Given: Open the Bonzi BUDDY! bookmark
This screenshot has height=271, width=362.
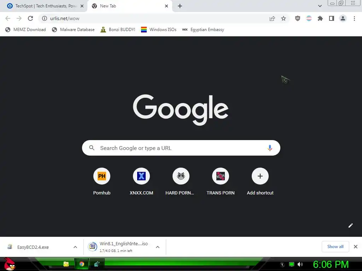Looking at the screenshot, I should pyautogui.click(x=118, y=30).
